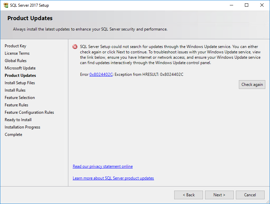270x204 pixels.
Task: Click the resize grip in window corner
Action: tap(268, 202)
